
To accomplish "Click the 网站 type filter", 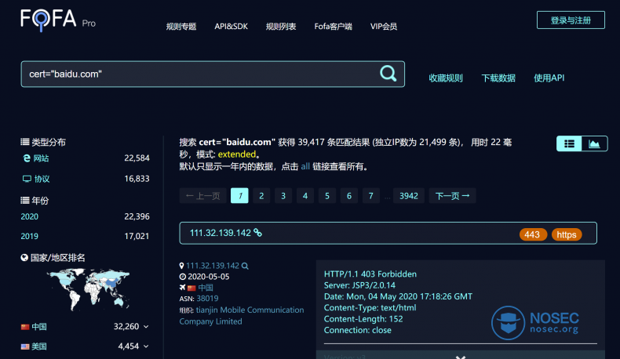I will [41, 158].
